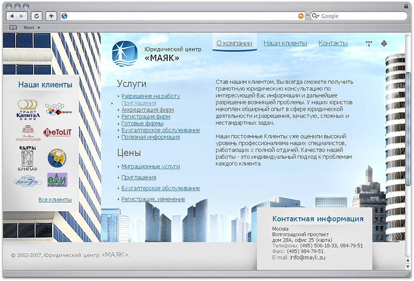Image resolution: width=414 pixels, height=281 pixels.
Task: Click the «Миграционные услуги» prices link
Action: [x=151, y=167]
